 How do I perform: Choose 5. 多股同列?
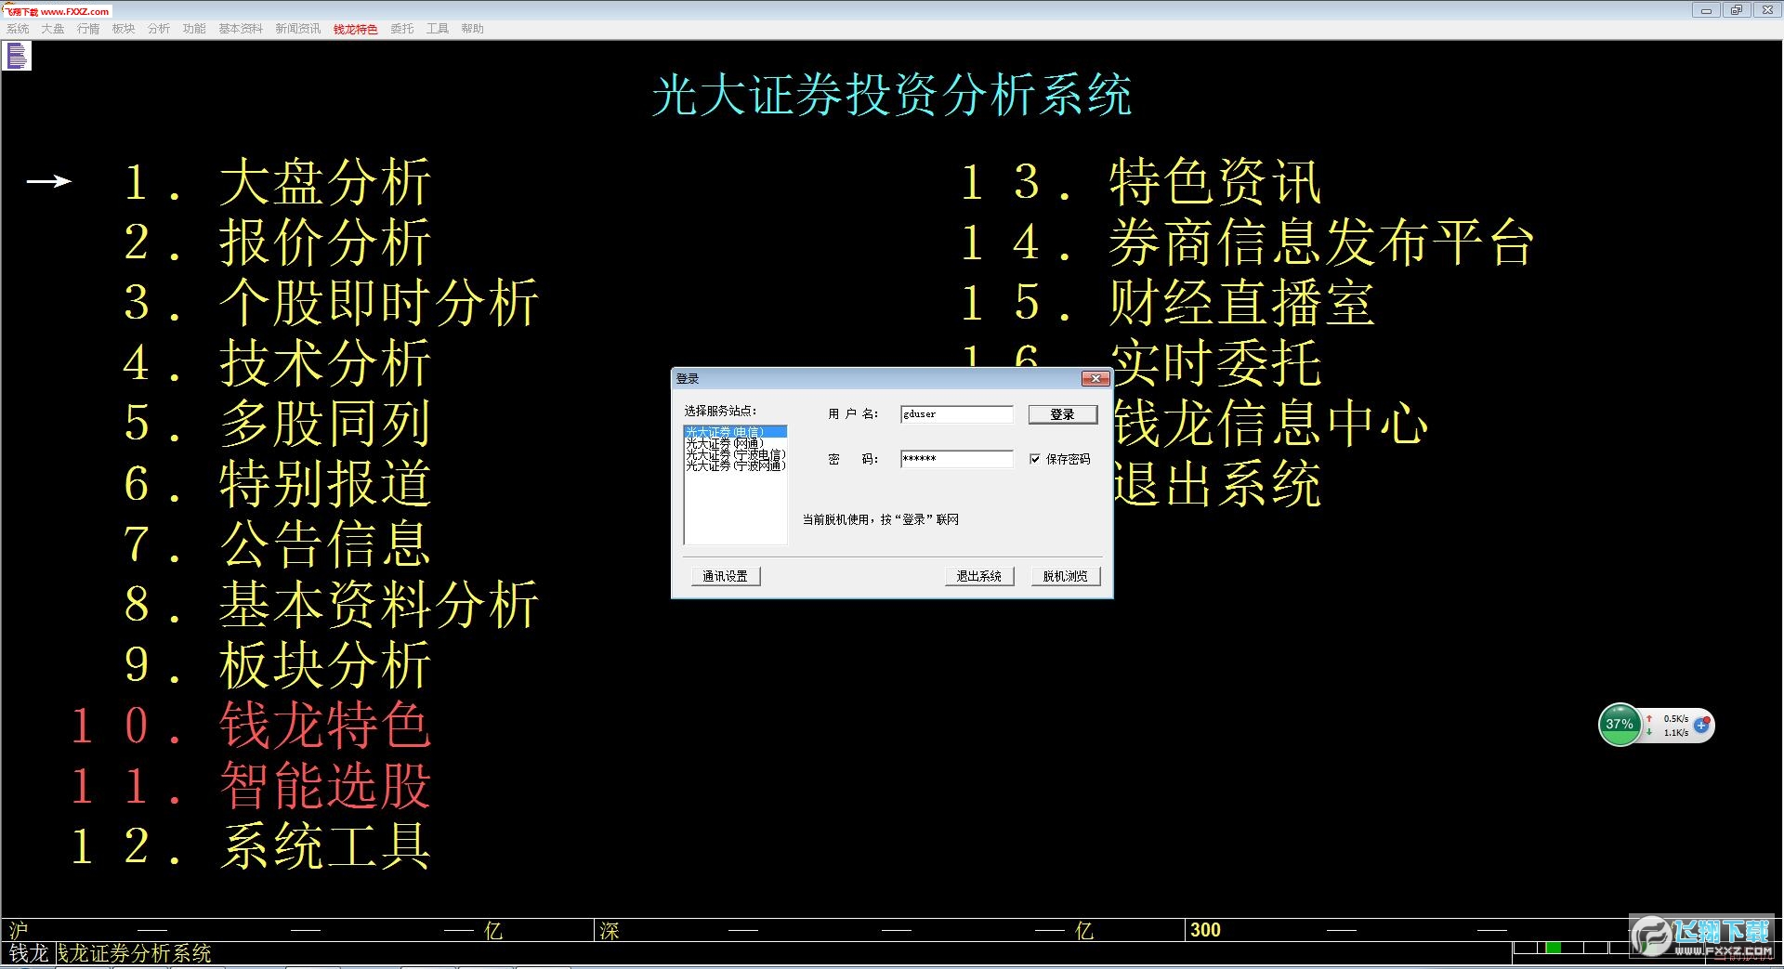pyautogui.click(x=277, y=424)
